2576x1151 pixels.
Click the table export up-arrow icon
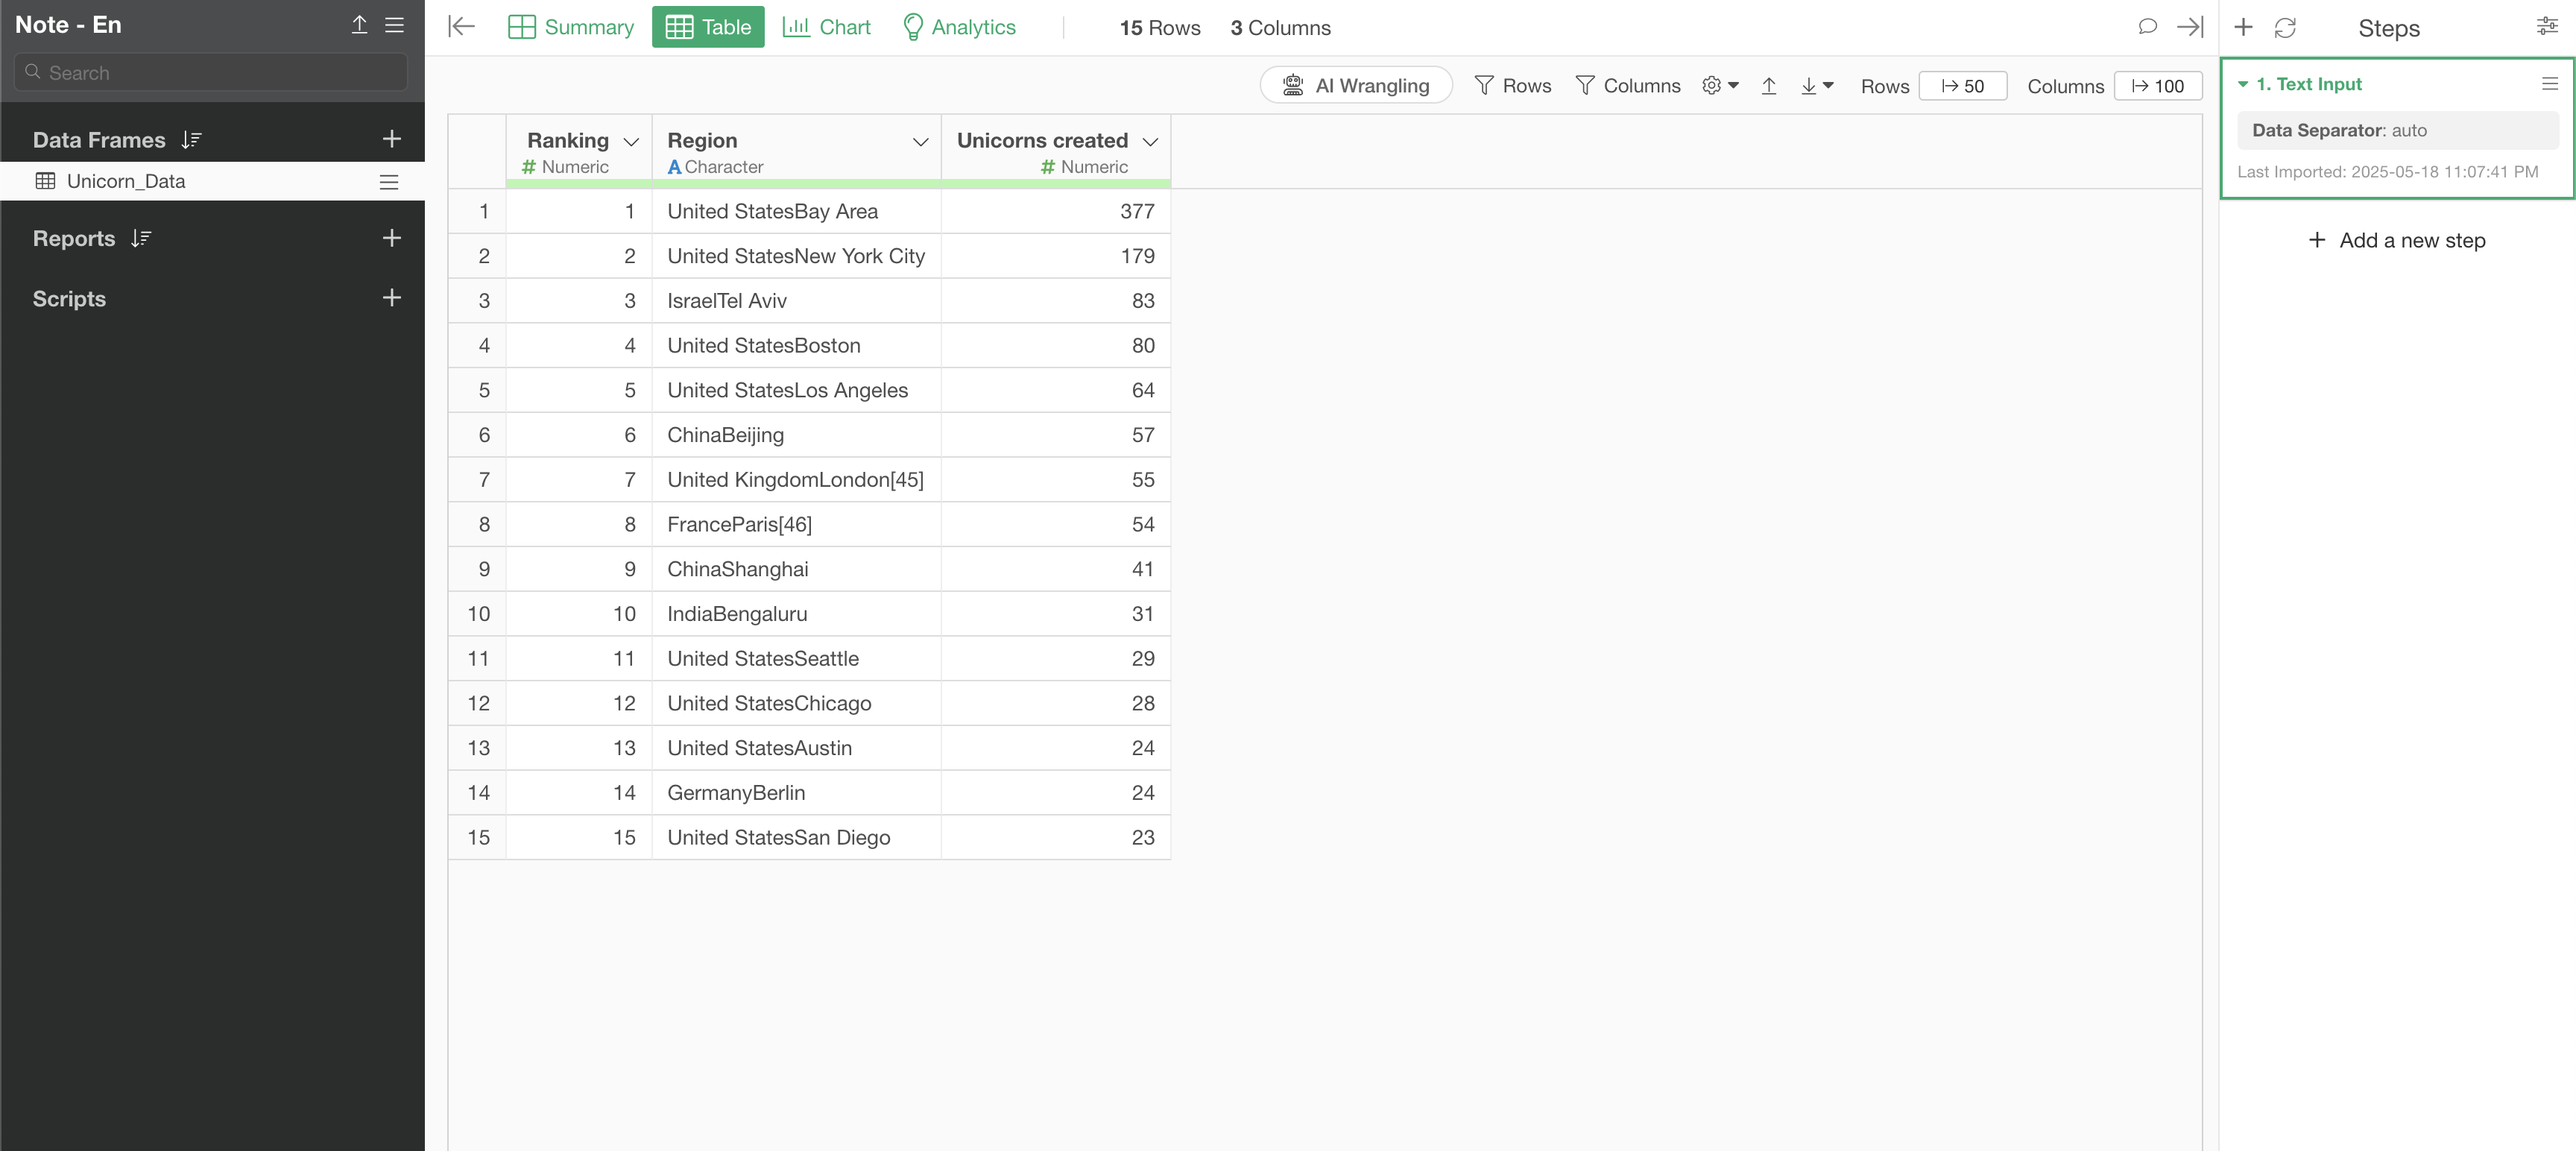click(x=1768, y=86)
